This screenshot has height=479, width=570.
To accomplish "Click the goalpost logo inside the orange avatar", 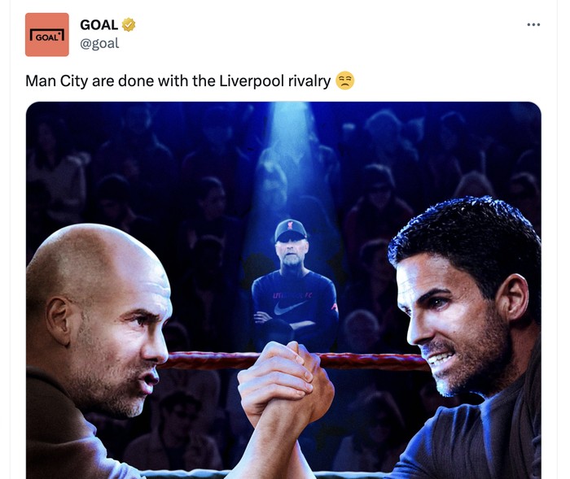I will coord(47,35).
